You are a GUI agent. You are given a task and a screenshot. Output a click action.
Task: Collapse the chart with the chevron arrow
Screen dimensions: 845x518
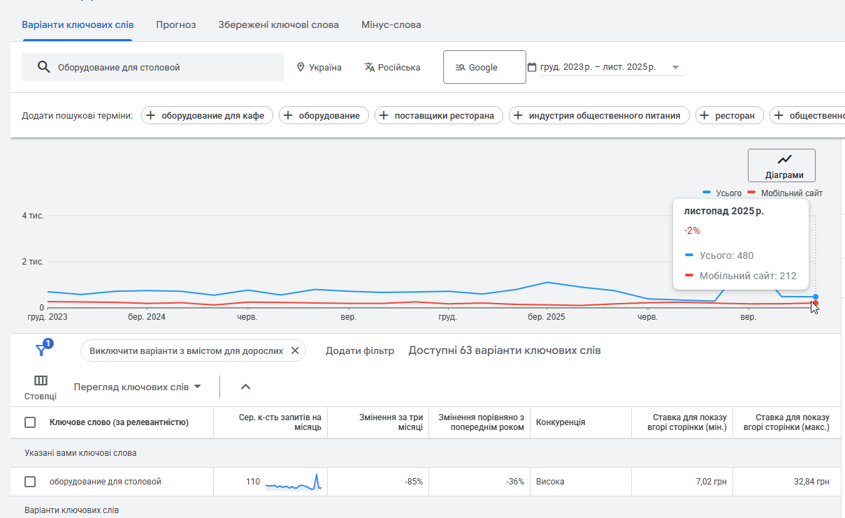pos(245,387)
